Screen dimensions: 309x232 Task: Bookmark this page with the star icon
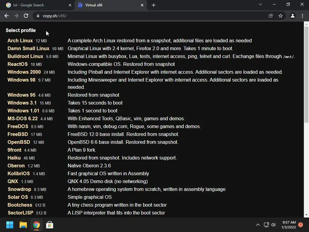pos(281,16)
